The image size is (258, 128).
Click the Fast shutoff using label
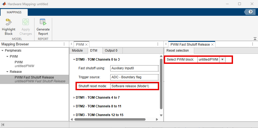tap(92, 68)
